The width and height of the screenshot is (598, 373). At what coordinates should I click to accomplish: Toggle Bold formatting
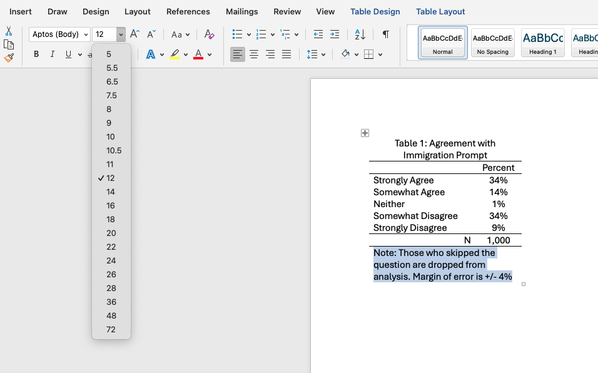[36, 54]
